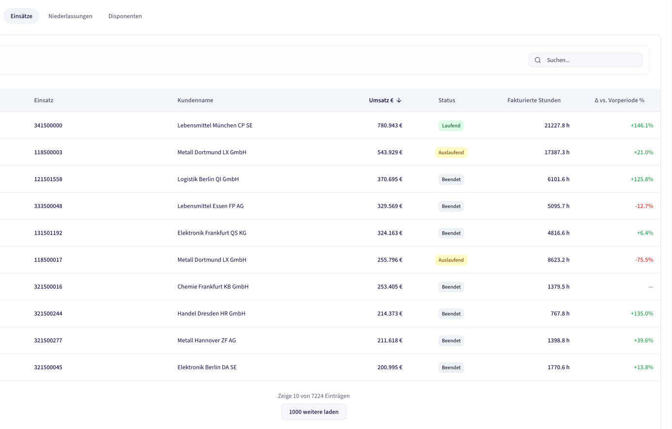
Task: Click the Laufend status badge
Action: click(x=451, y=126)
